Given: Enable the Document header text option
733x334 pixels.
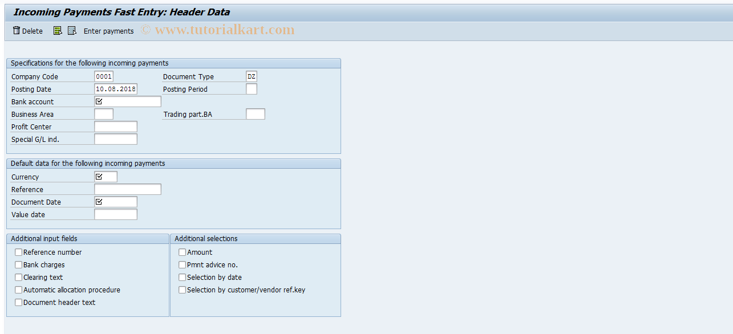Looking at the screenshot, I should point(18,302).
